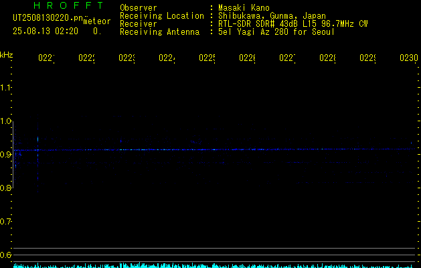
Task: Click the 1.0 kHz axis value
Action: (x=5, y=121)
